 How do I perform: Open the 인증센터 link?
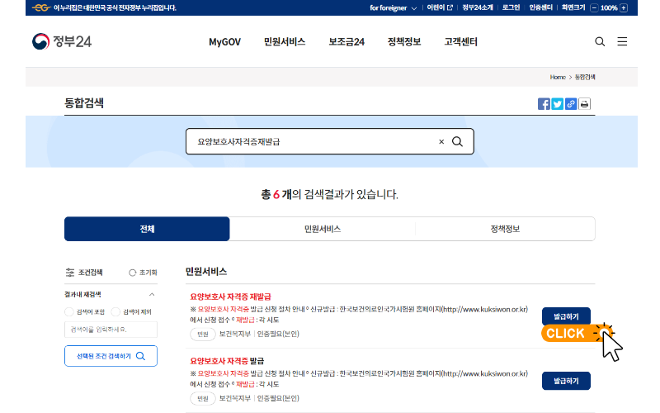tap(541, 7)
